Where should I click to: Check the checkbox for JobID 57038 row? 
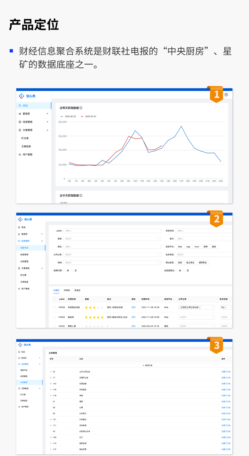[54, 307]
